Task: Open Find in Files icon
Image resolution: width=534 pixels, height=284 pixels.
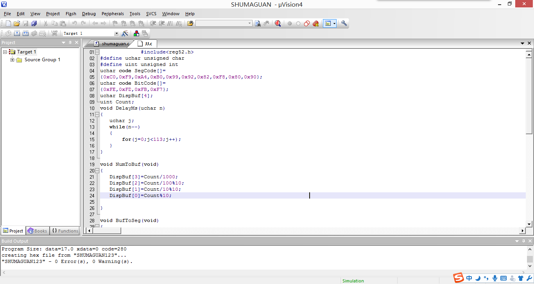Action: tap(190, 23)
